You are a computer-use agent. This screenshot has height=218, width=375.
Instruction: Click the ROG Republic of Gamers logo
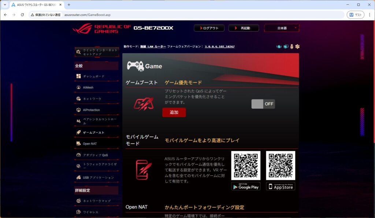[x=101, y=29]
